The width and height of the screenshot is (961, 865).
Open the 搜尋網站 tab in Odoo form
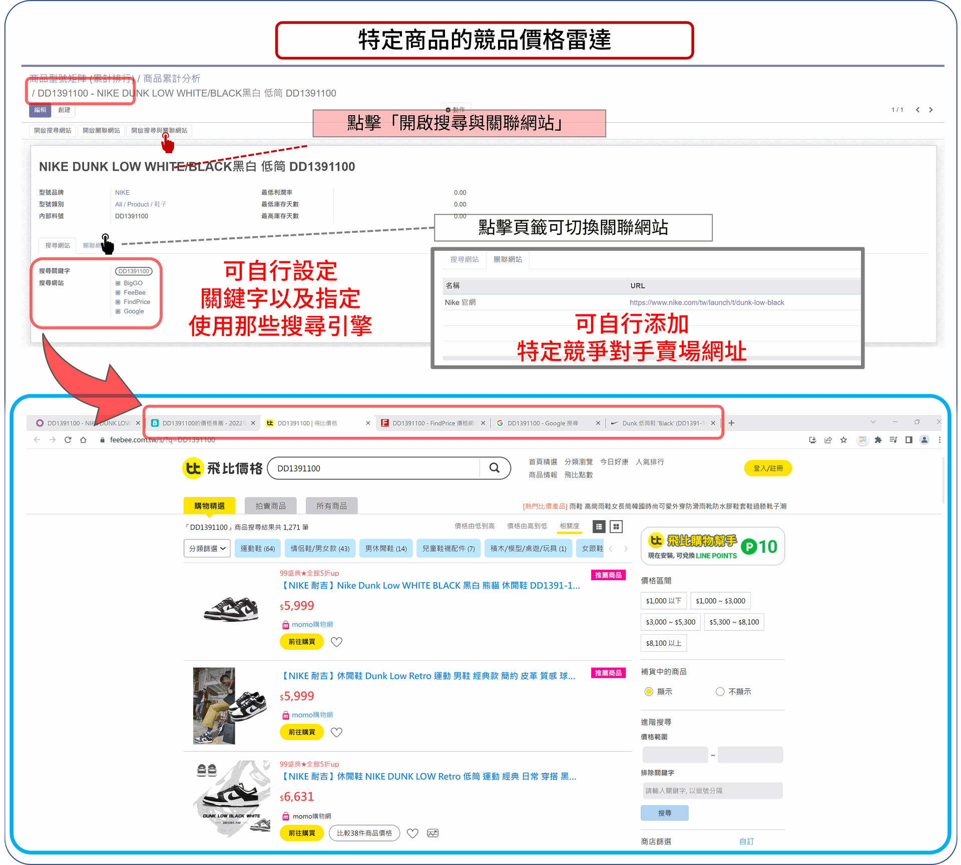(x=58, y=245)
